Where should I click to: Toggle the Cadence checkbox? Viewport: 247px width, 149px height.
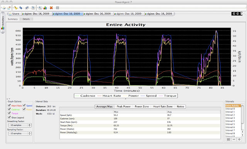click(x=9, y=109)
